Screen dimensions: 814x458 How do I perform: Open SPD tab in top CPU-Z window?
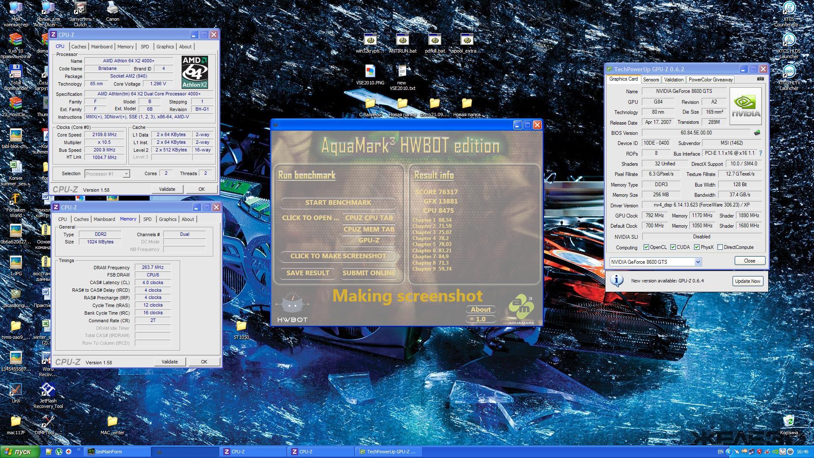tap(145, 47)
